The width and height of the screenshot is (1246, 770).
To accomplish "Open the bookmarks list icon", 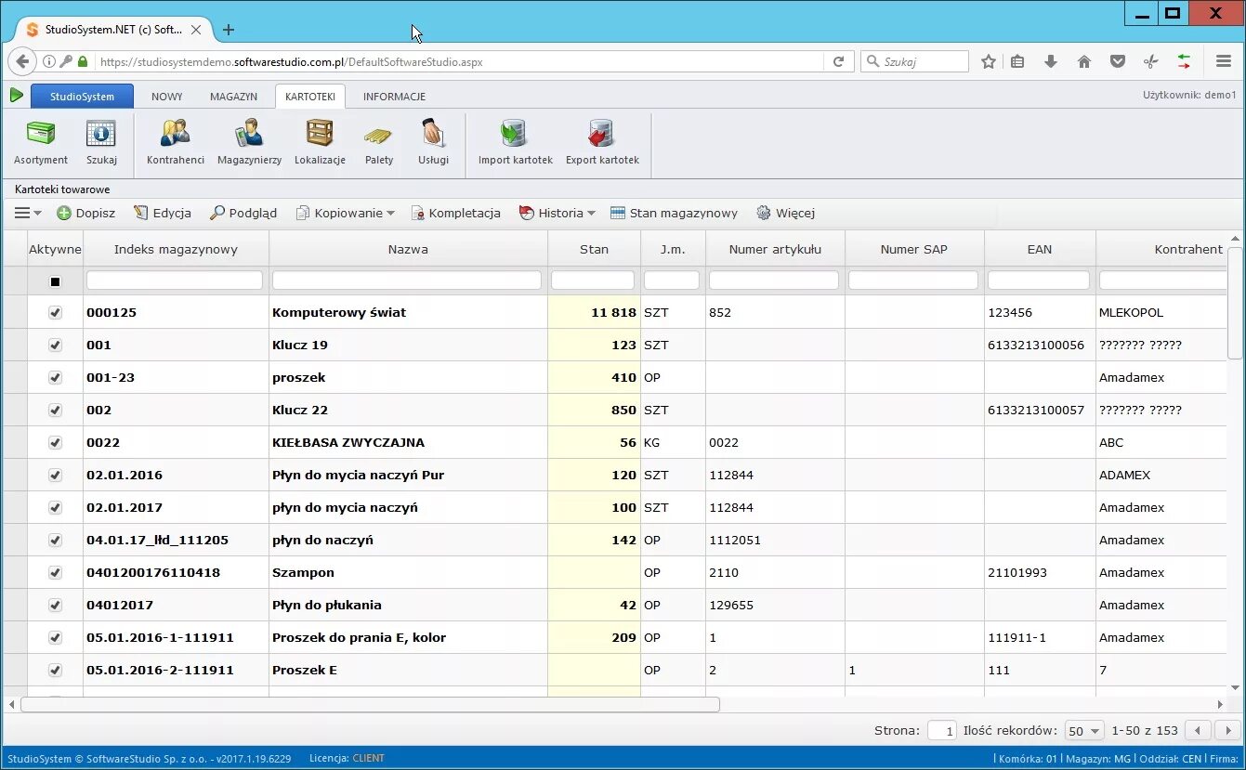I will click(x=1017, y=61).
